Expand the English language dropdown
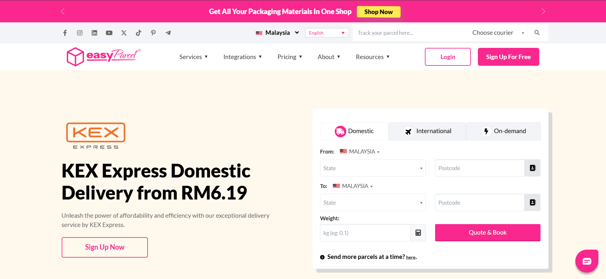 point(326,33)
